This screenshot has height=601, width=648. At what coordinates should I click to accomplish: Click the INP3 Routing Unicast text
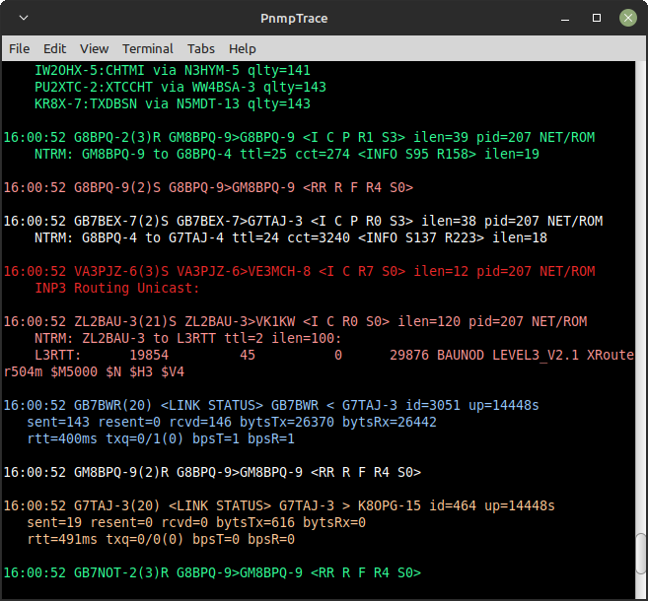click(x=116, y=288)
